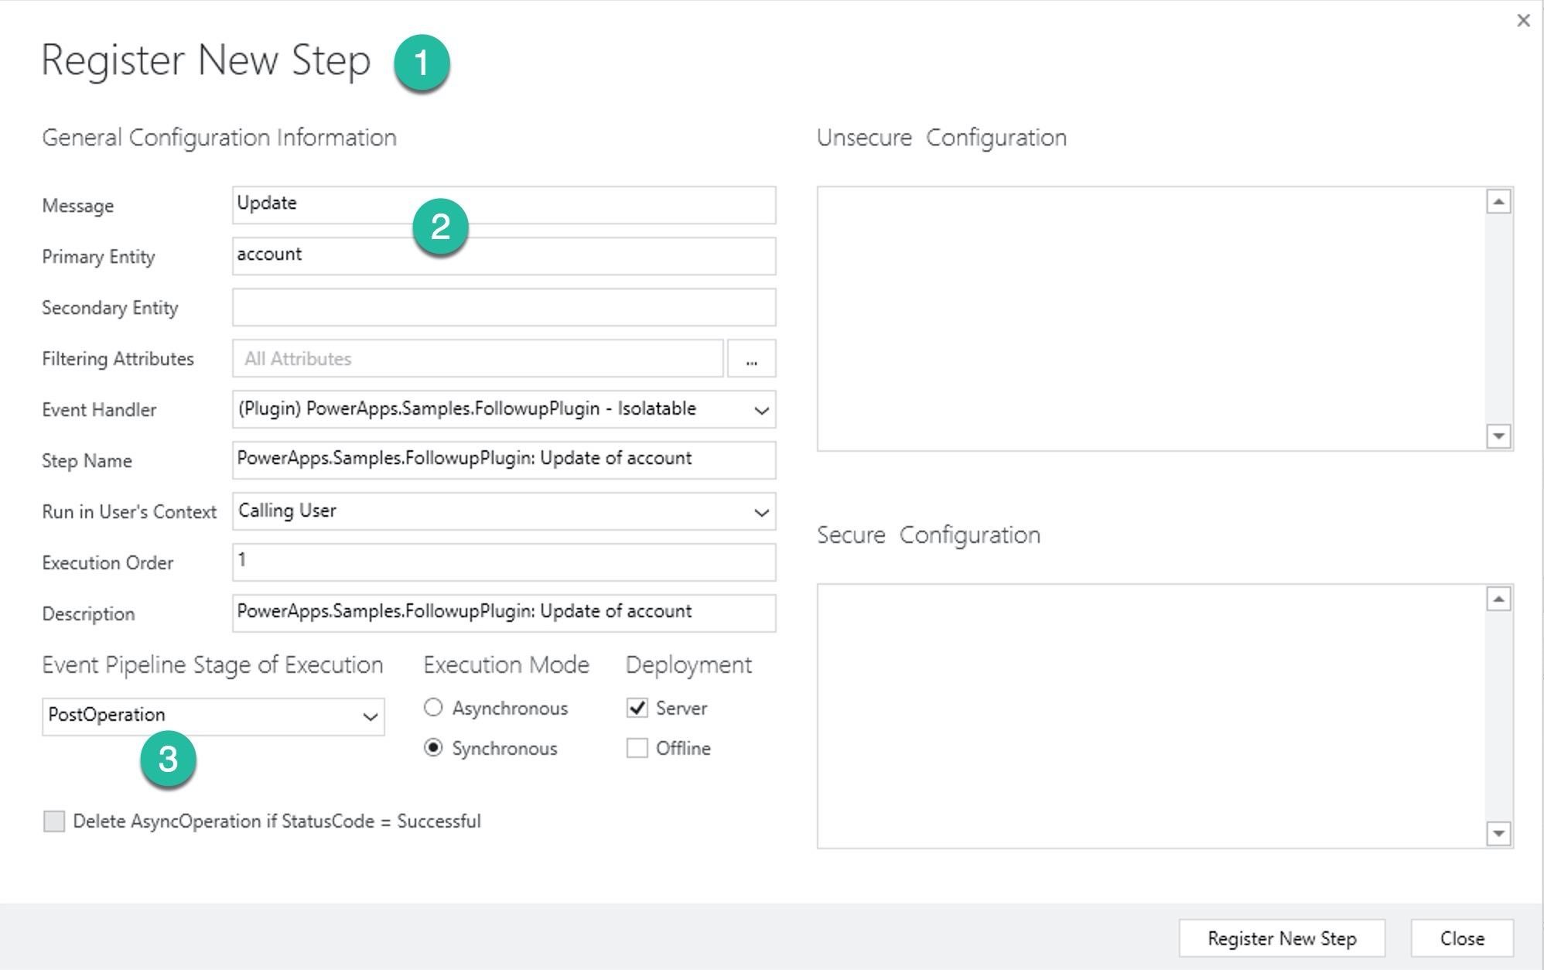The height and width of the screenshot is (970, 1544).
Task: Click the Close button
Action: [1464, 939]
